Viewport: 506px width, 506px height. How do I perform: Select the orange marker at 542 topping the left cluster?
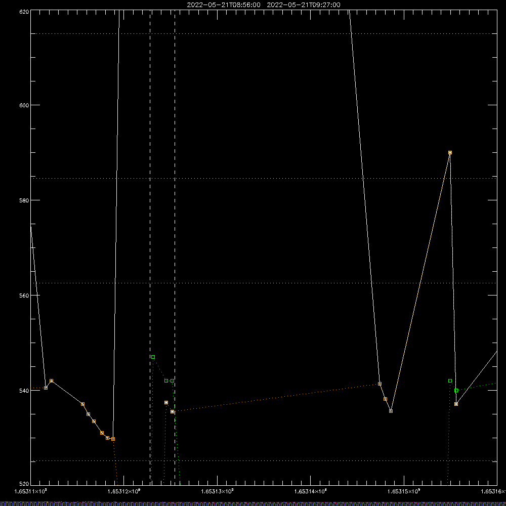51,381
